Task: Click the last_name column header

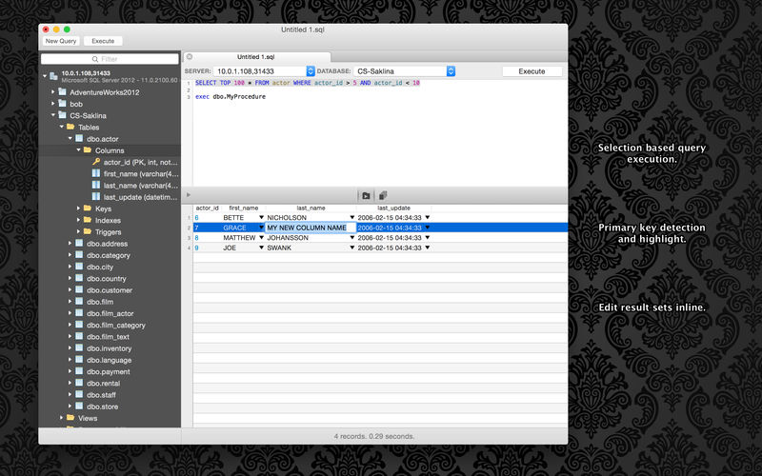Action: click(x=311, y=208)
